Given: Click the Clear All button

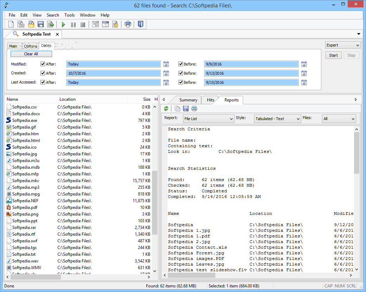Looking at the screenshot, I should point(31,54).
